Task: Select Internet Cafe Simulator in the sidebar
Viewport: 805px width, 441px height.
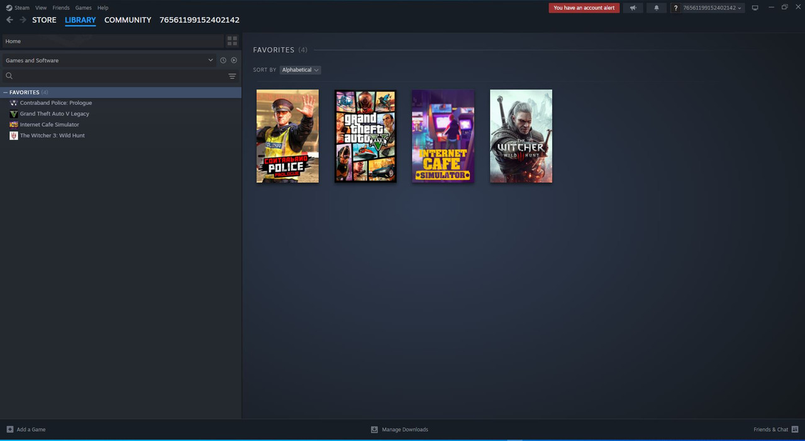Action: (49, 124)
